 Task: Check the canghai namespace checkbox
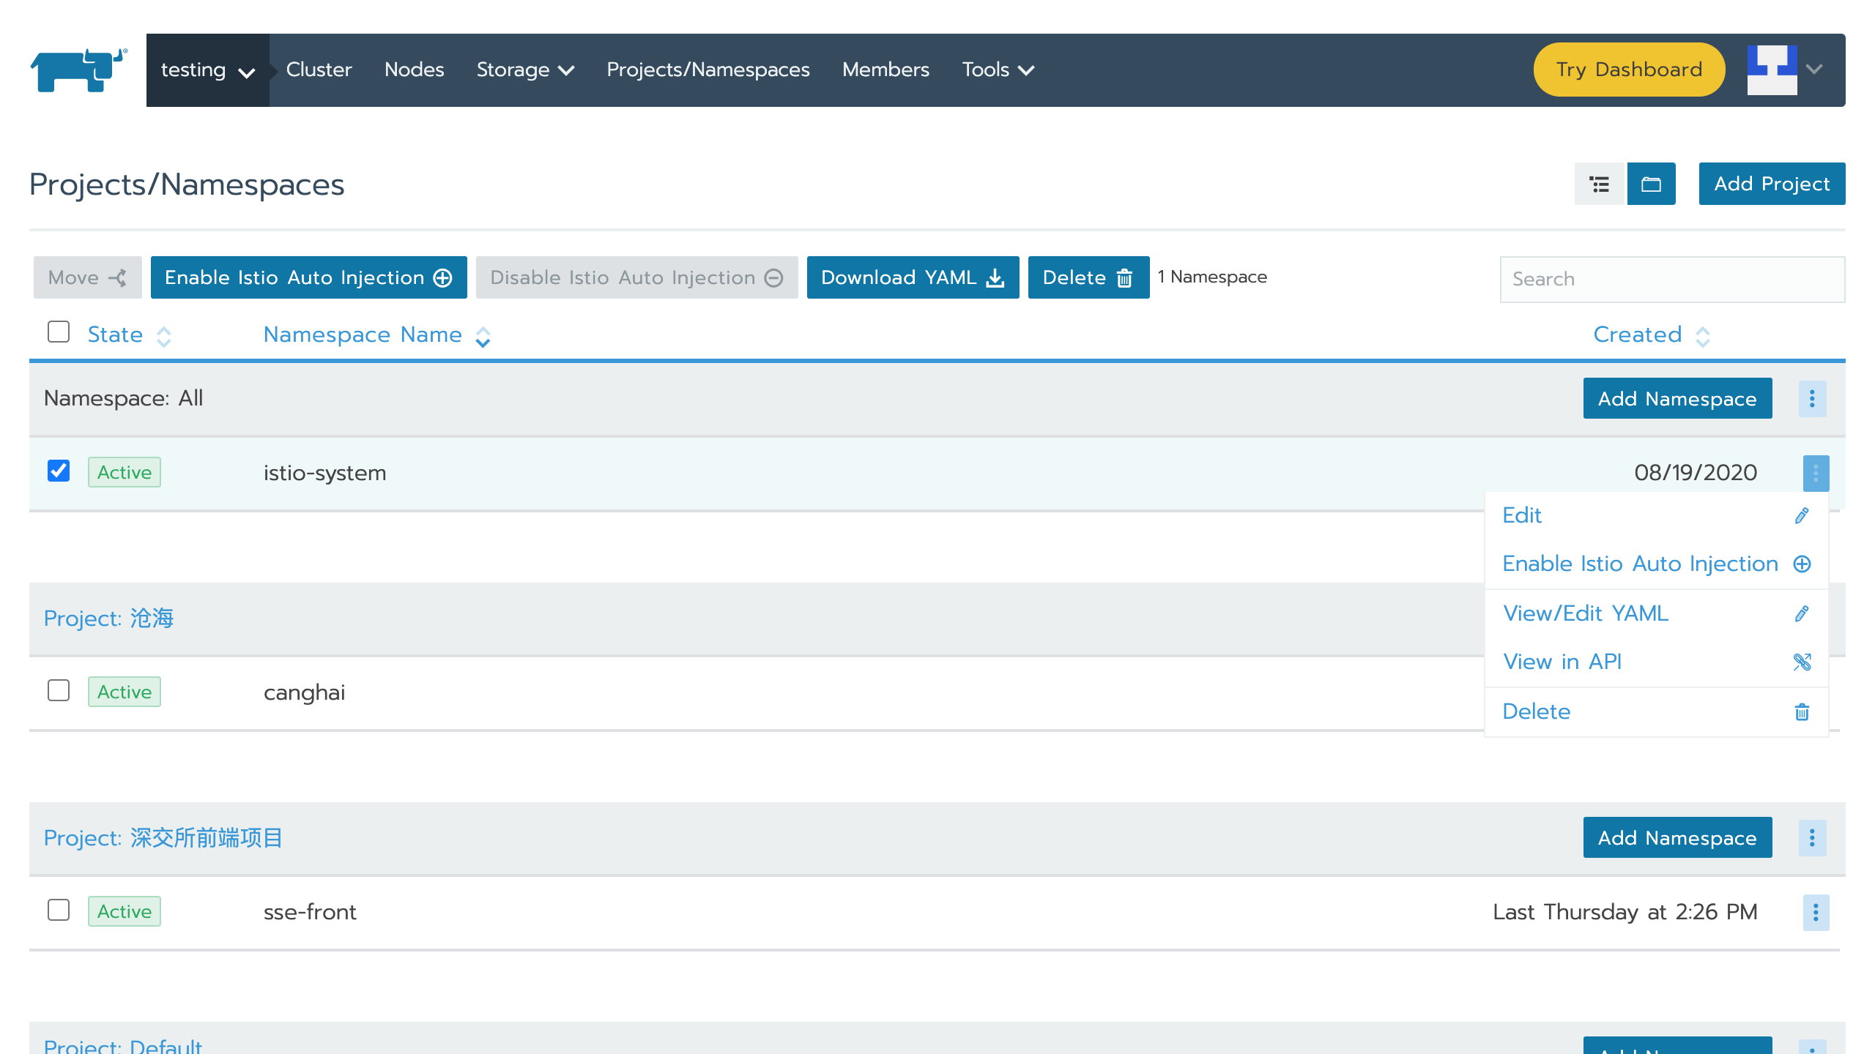pyautogui.click(x=59, y=691)
